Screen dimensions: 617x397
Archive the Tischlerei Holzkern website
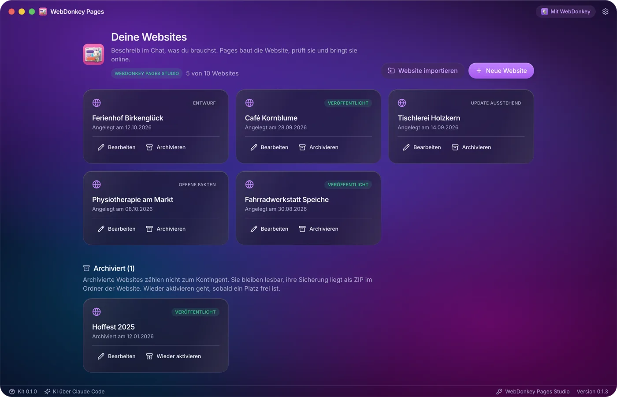[471, 147]
